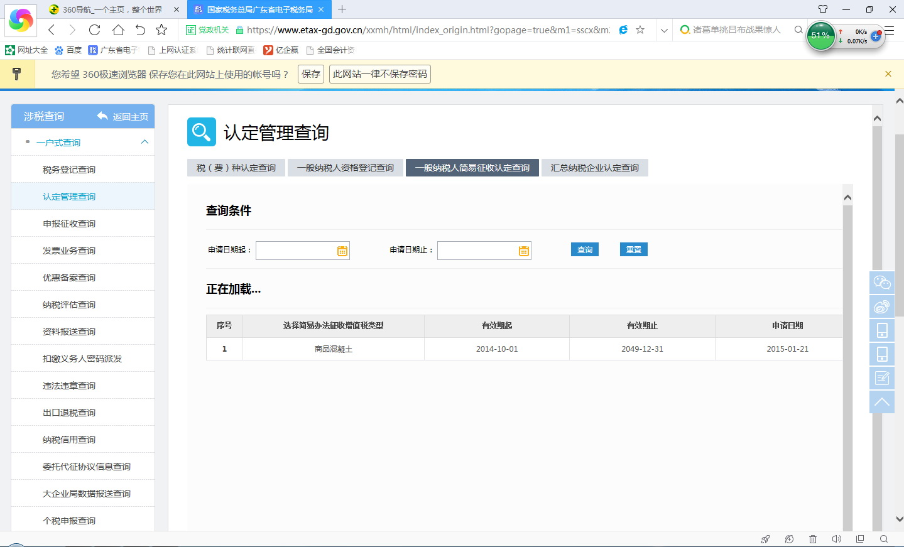This screenshot has height=547, width=904.
Task: Close the 广东省电子税务局 tab
Action: [x=321, y=9]
